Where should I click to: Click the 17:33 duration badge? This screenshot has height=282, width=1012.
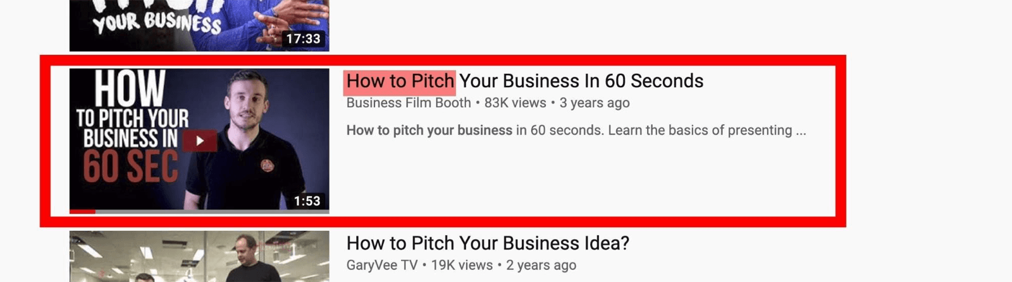[304, 38]
